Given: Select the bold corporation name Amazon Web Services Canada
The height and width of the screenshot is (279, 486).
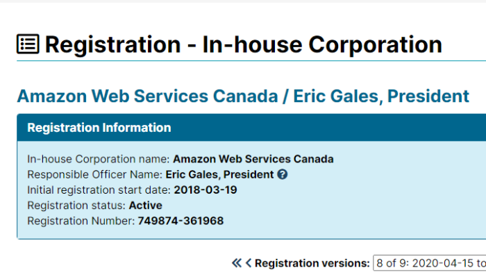Looking at the screenshot, I should pyautogui.click(x=253, y=159).
